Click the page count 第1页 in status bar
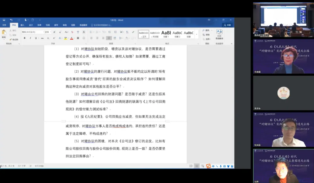Image resolution: width=314 pixels, height=183 pixels. coord(7,166)
